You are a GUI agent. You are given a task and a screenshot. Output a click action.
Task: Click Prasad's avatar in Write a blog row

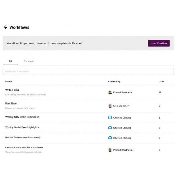pos(110,92)
